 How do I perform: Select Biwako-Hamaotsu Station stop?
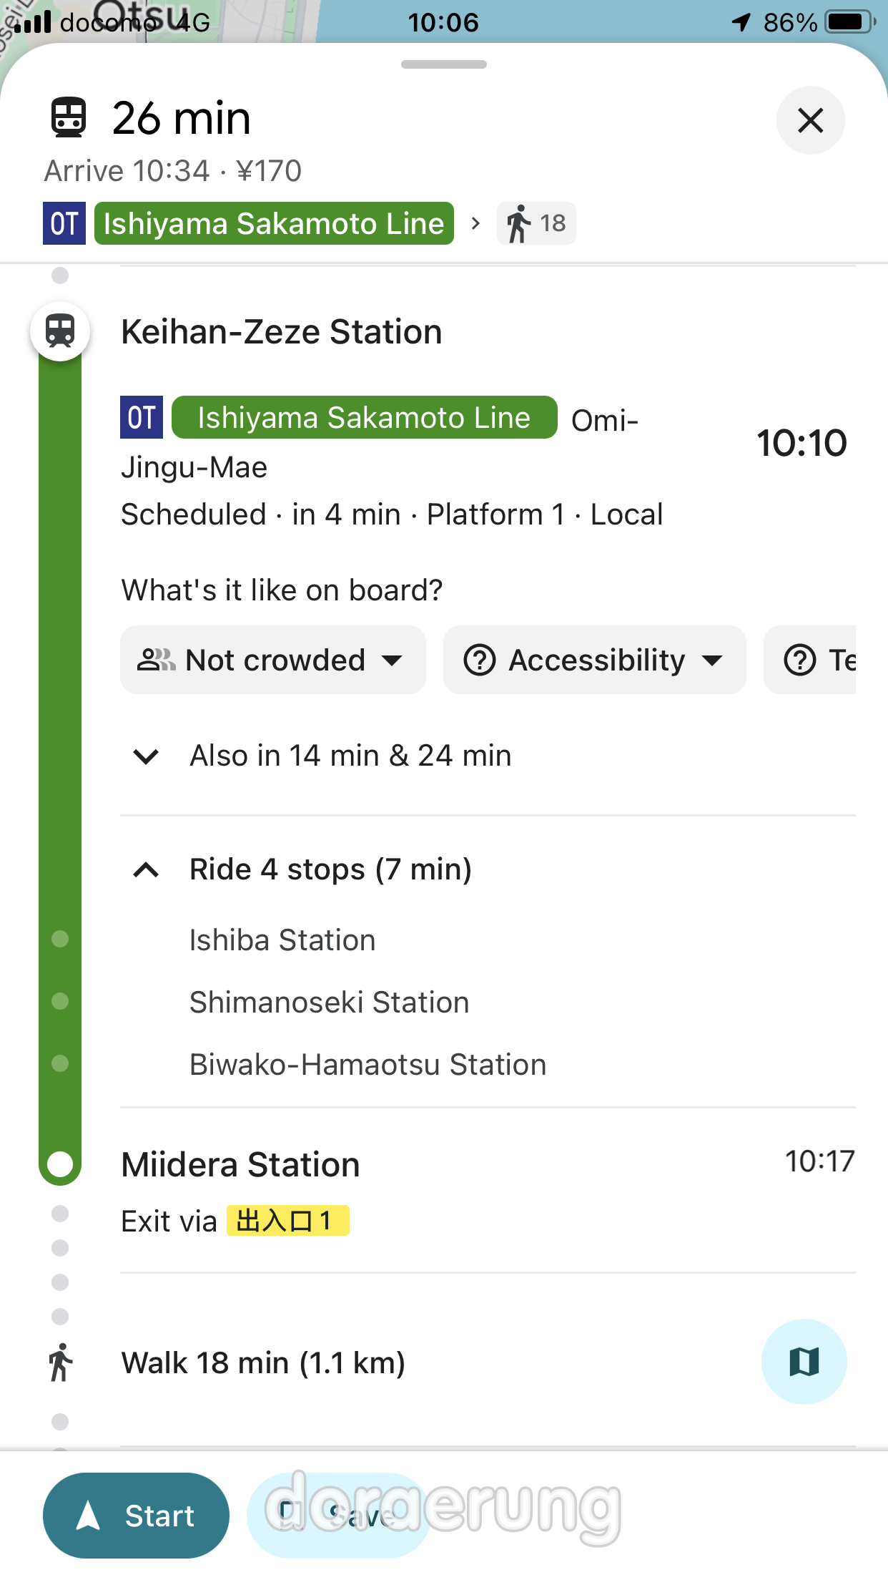pos(367,1065)
